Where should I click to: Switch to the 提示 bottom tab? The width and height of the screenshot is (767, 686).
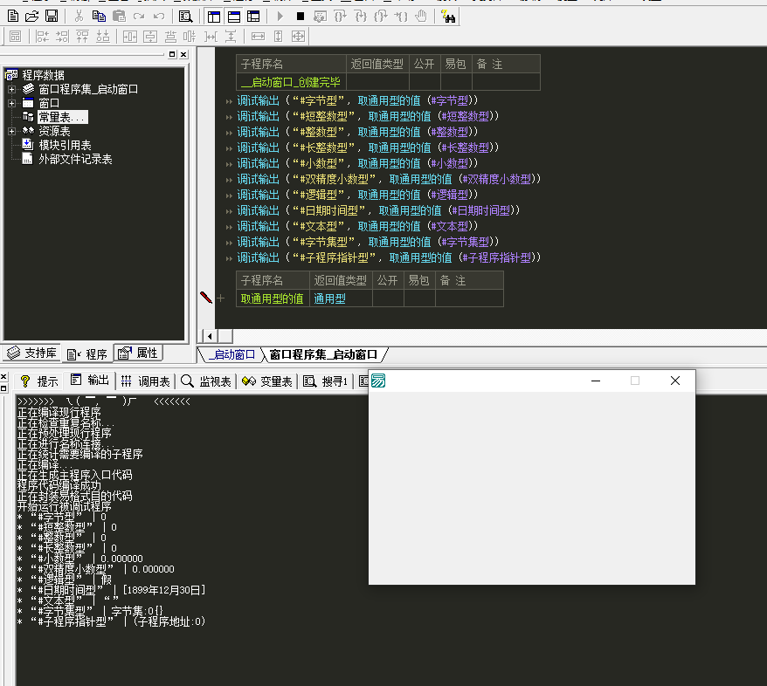click(39, 381)
